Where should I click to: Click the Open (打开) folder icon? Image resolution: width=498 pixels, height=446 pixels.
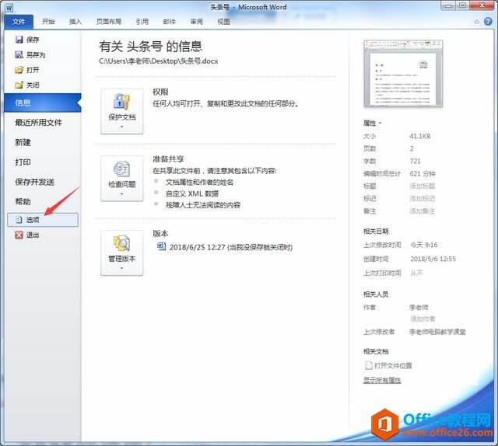click(x=19, y=70)
